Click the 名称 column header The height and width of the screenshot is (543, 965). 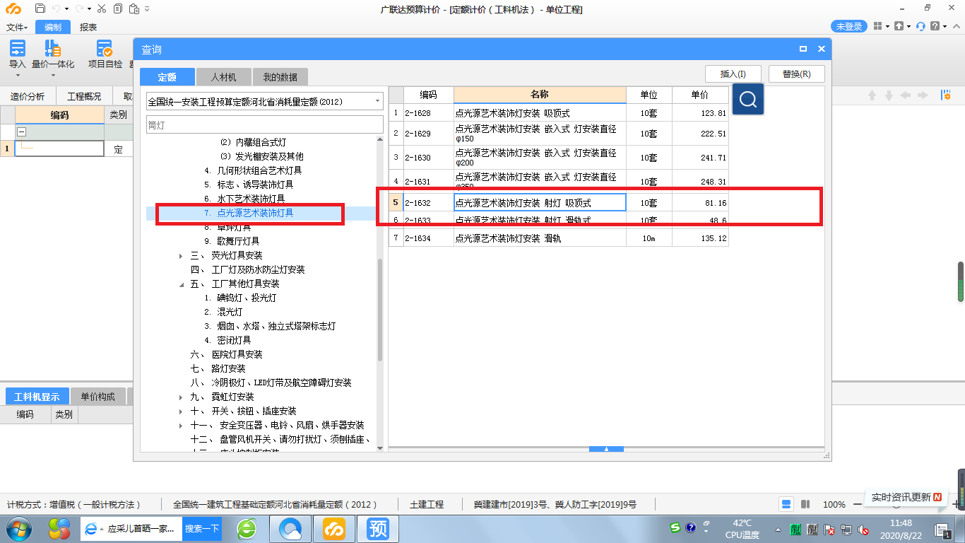tap(540, 95)
